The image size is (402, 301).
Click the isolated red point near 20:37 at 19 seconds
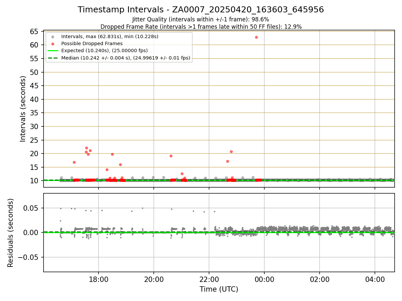click(x=171, y=156)
